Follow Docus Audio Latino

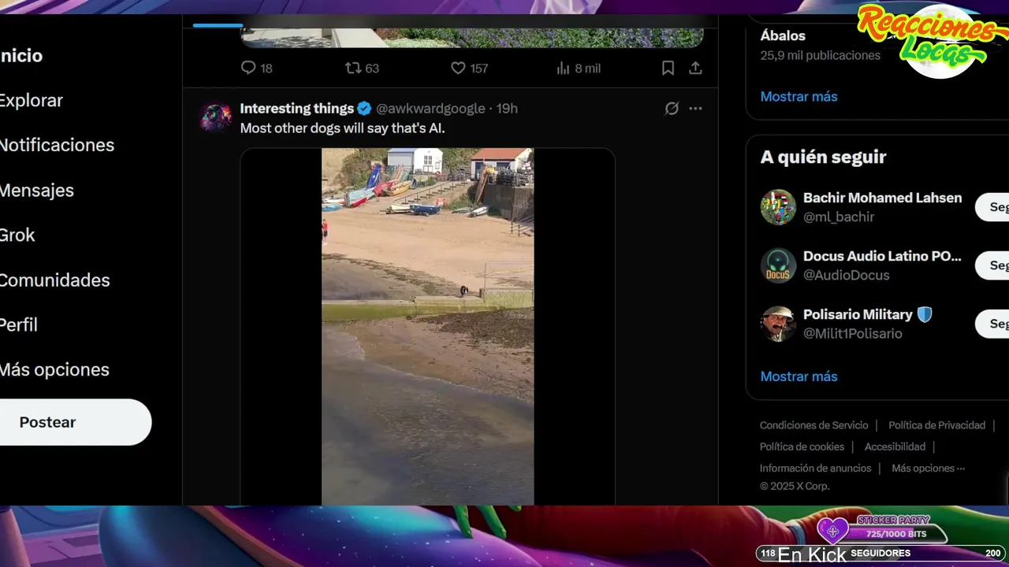coord(992,265)
